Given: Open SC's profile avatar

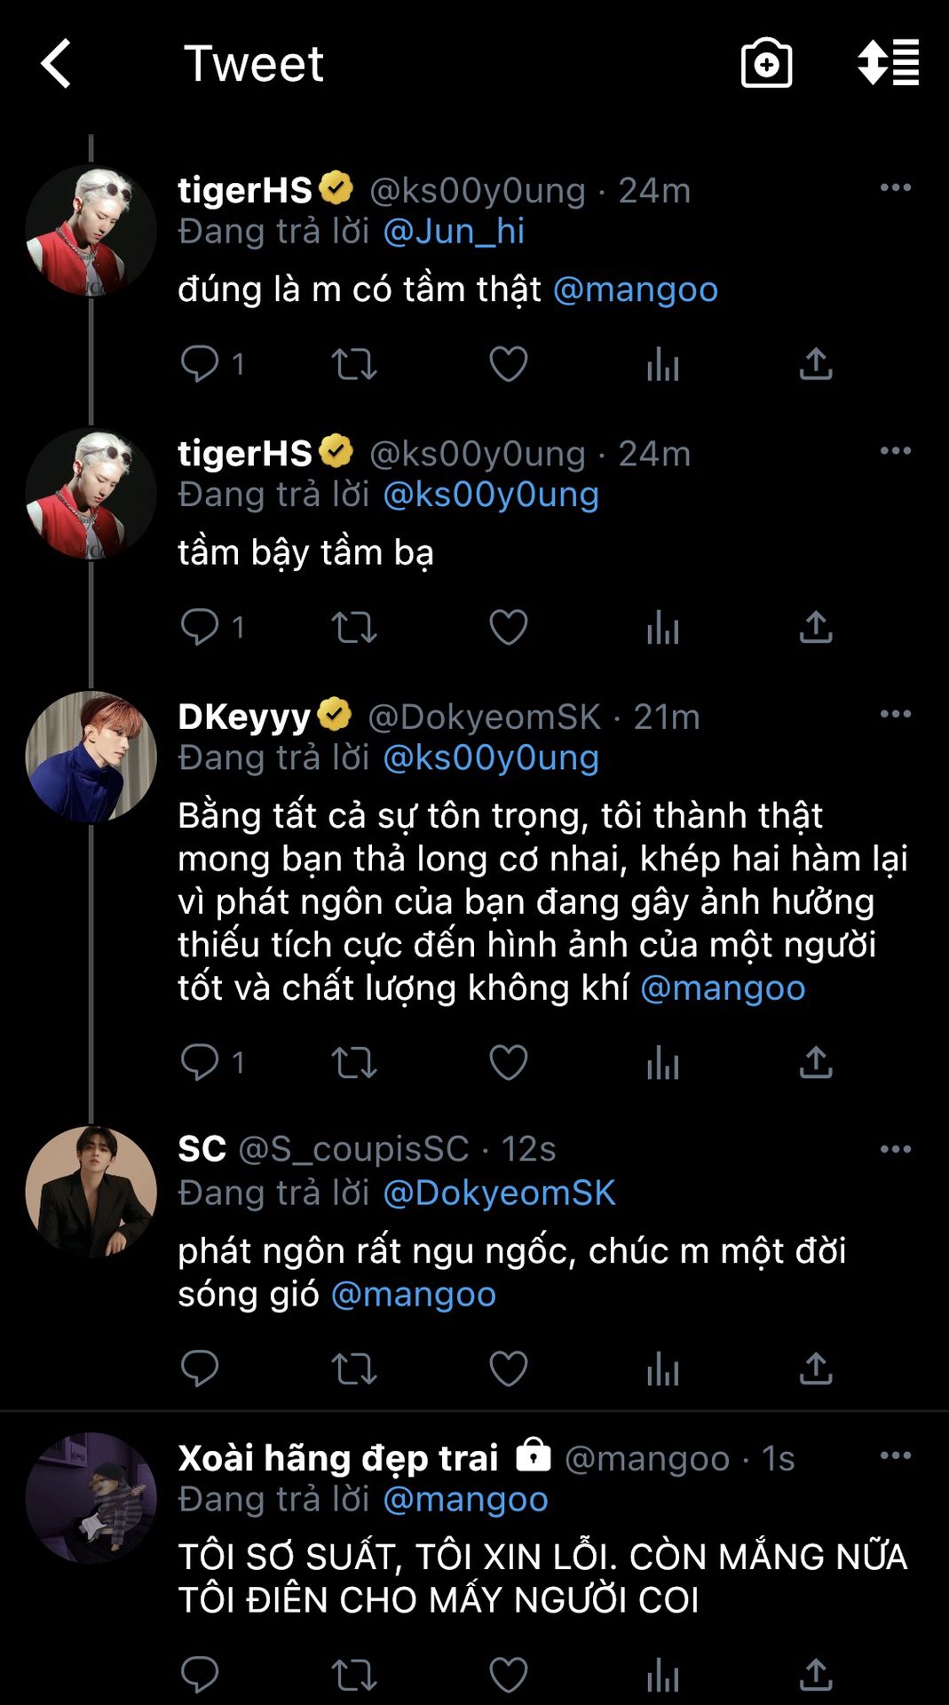Looking at the screenshot, I should [91, 1192].
